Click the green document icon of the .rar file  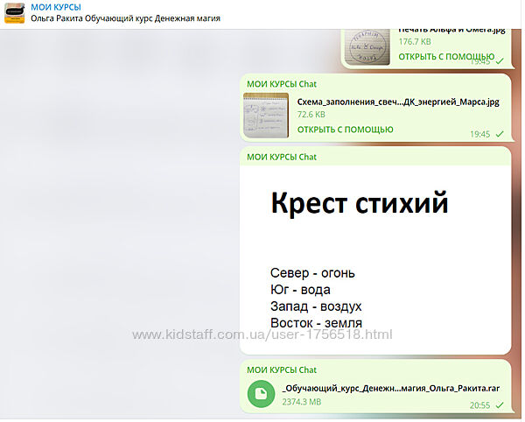tap(260, 395)
